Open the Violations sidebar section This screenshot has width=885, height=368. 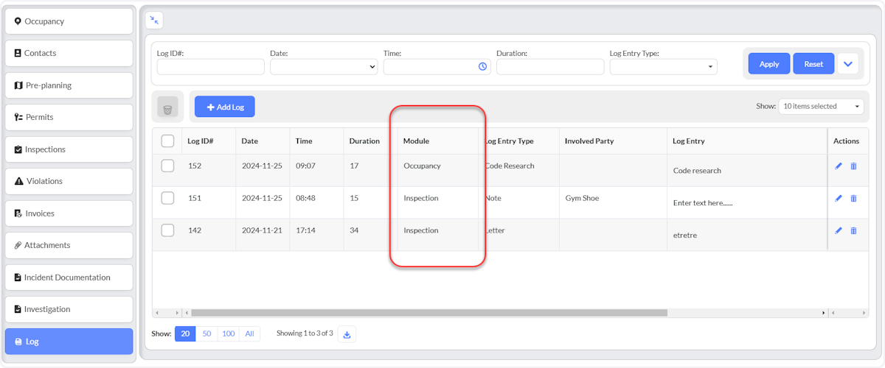pyautogui.click(x=69, y=181)
